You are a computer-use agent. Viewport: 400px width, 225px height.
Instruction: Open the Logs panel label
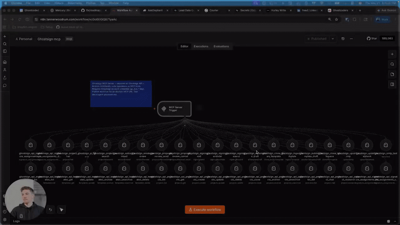click(x=16, y=221)
